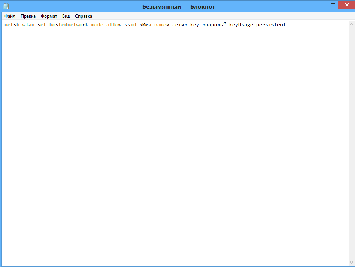Image resolution: width=355 pixels, height=267 pixels.
Task: Open the Справка menu
Action: 84,16
